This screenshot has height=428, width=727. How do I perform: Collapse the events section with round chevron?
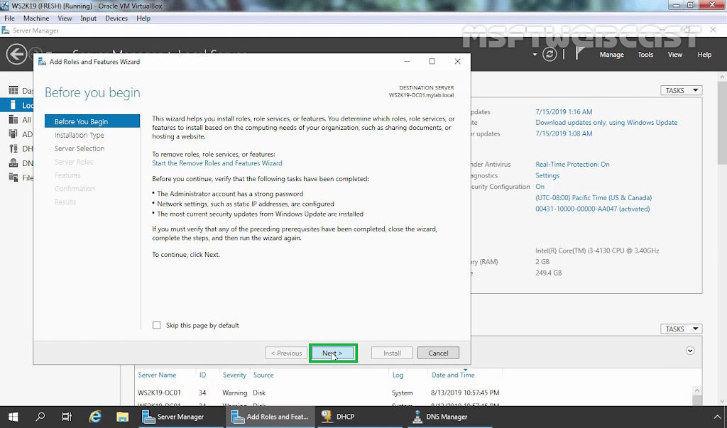tap(690, 351)
